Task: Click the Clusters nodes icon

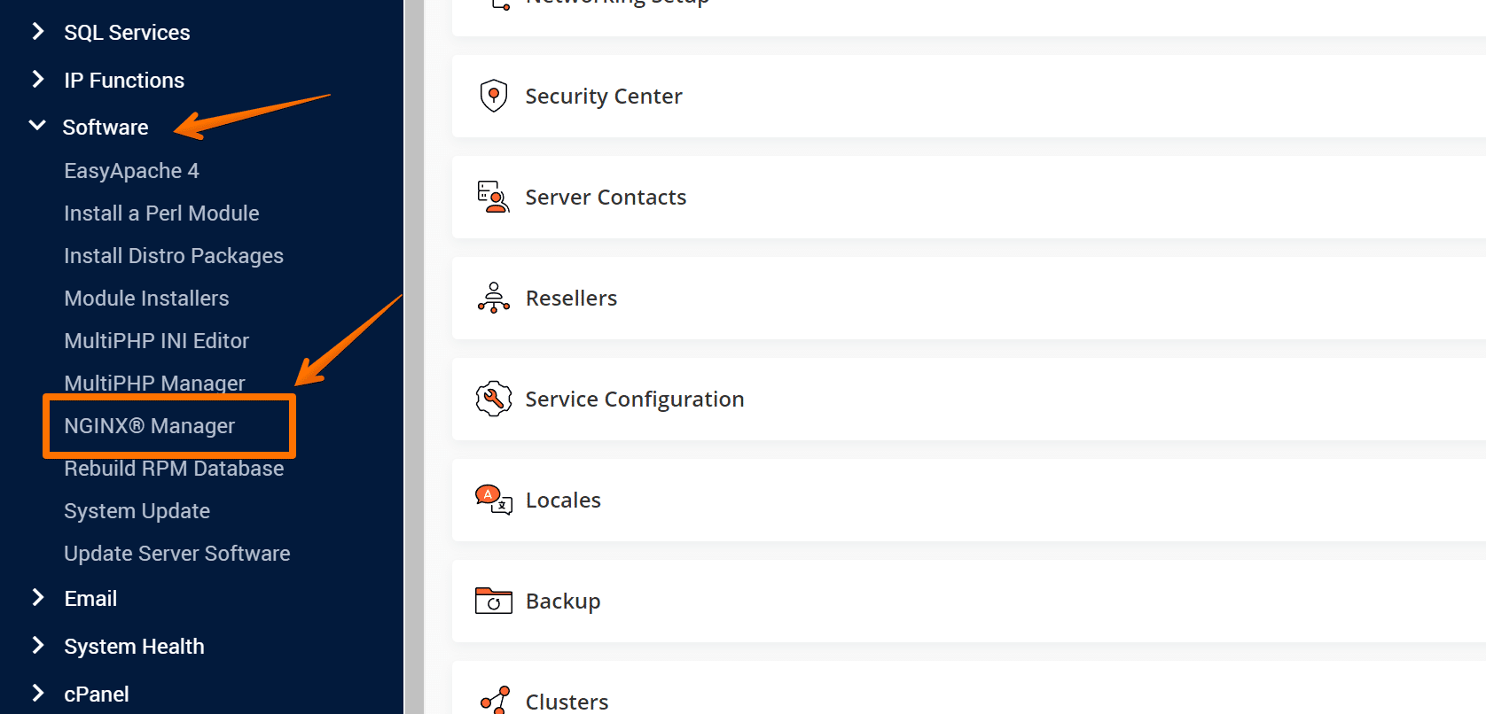Action: 496,700
